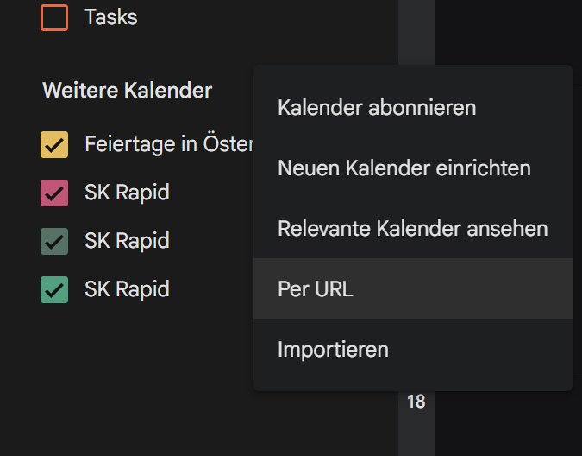582x456 pixels.
Task: Click SK Rapid label beside gray-green checkbox
Action: coord(127,240)
